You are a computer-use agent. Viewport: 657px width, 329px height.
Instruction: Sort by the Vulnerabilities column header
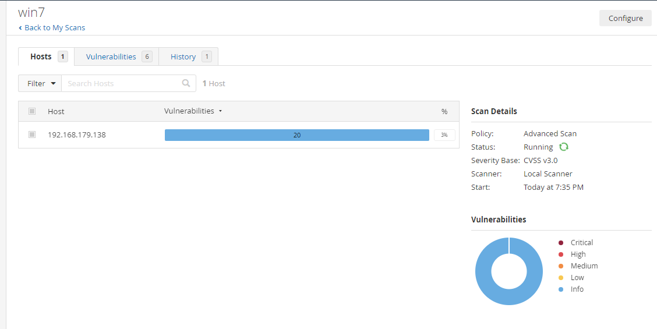(x=193, y=111)
